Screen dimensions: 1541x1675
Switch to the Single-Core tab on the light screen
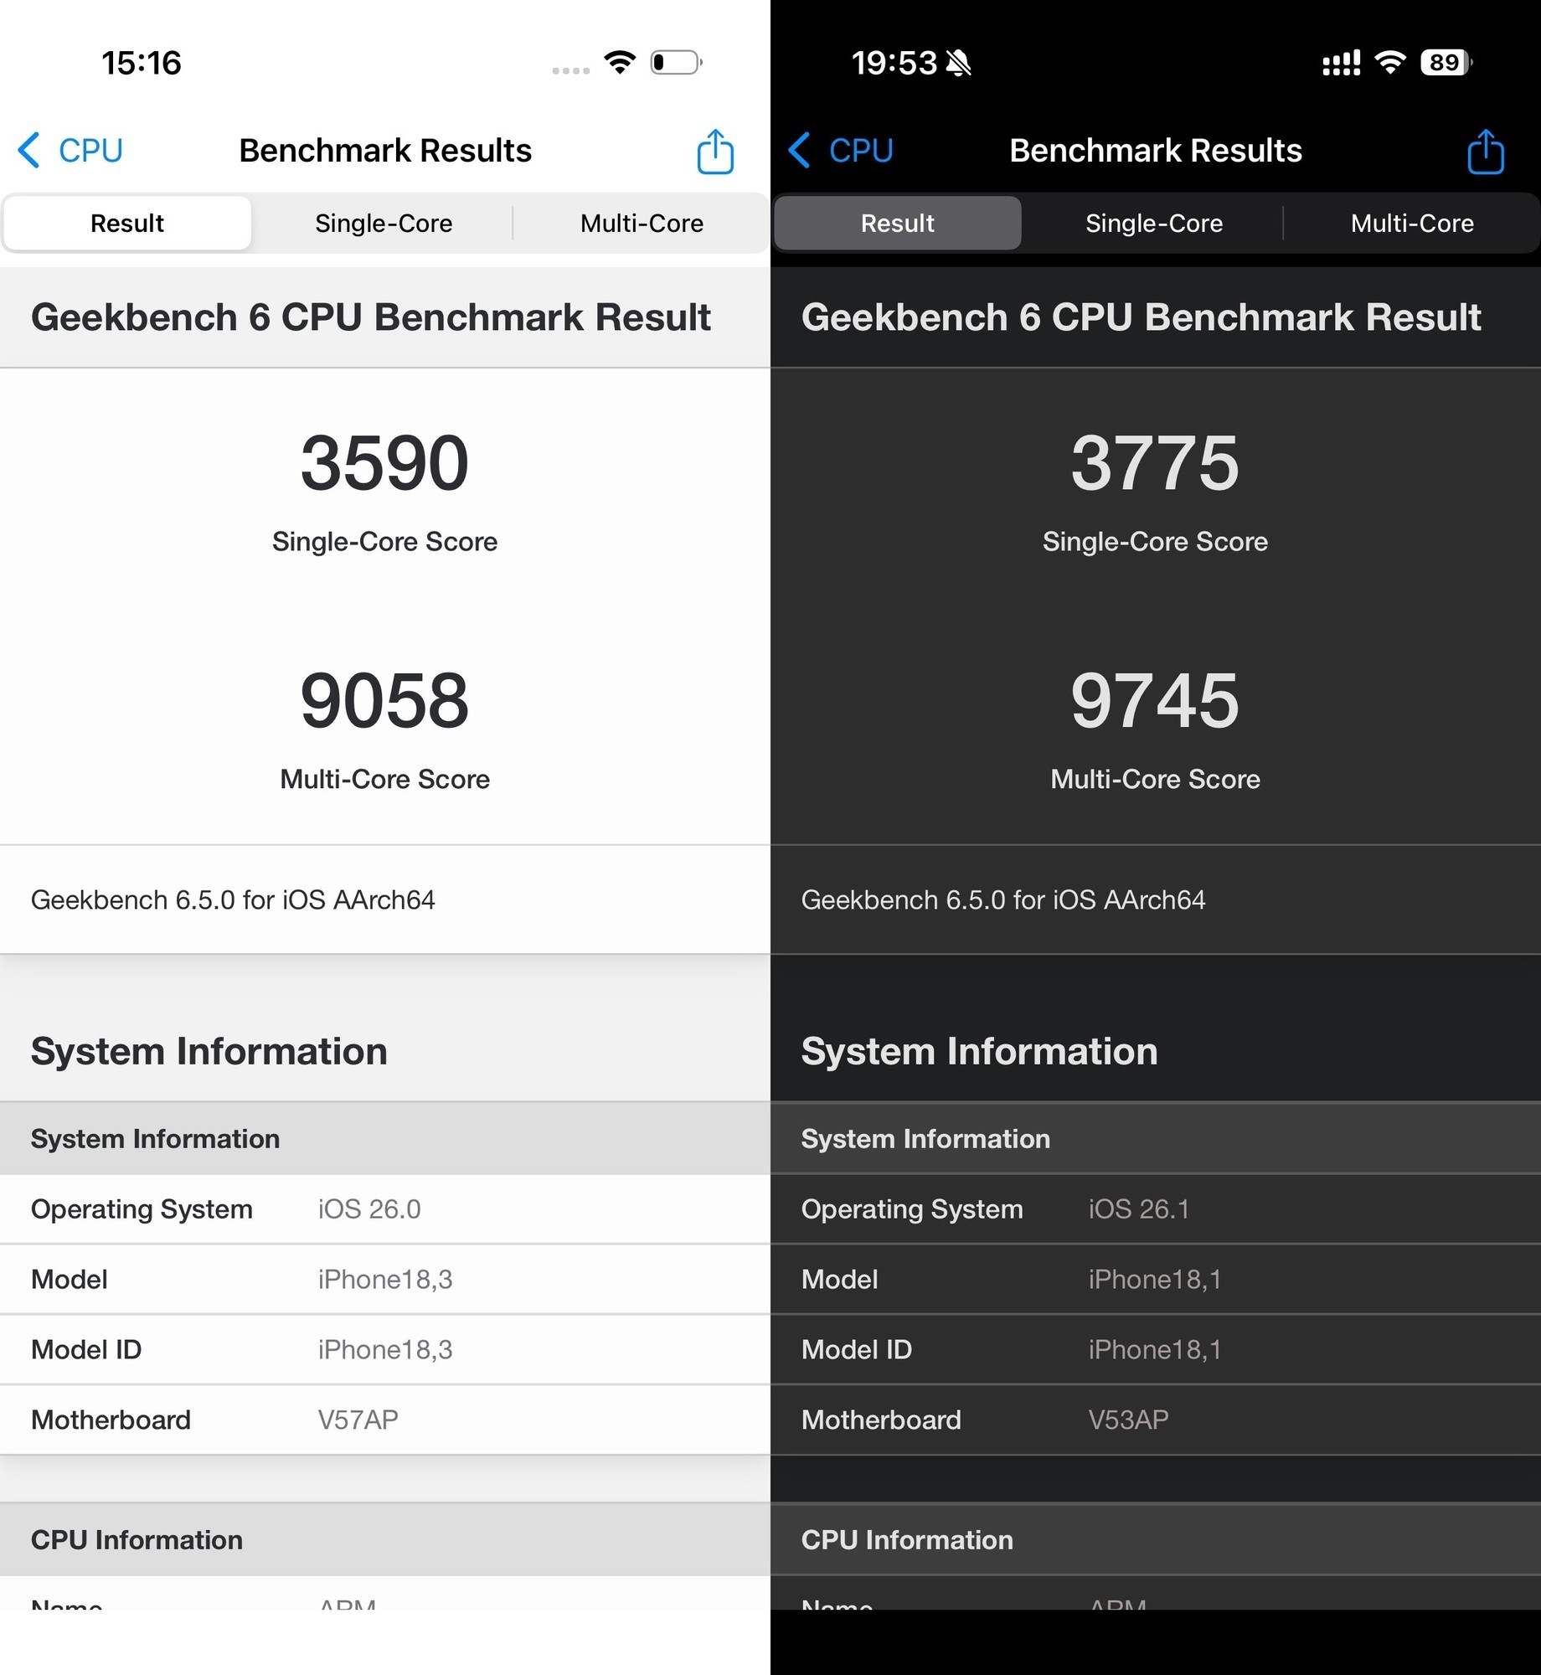[x=384, y=223]
